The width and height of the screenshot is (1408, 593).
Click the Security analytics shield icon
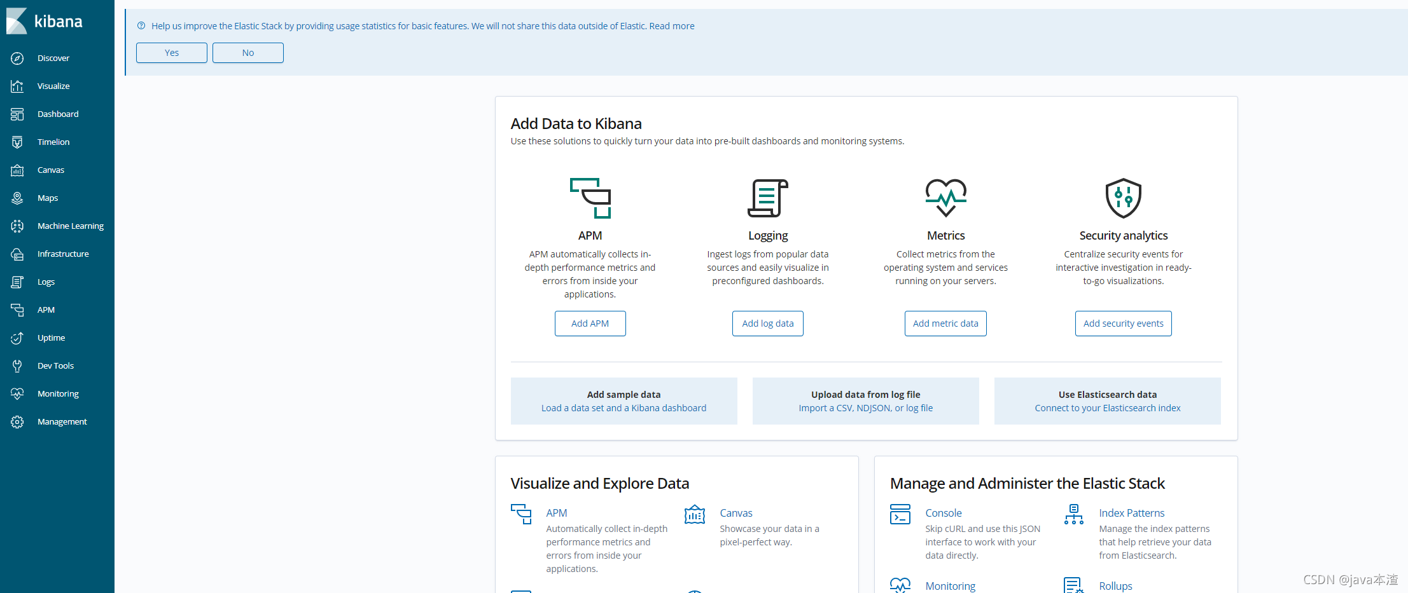click(x=1123, y=198)
